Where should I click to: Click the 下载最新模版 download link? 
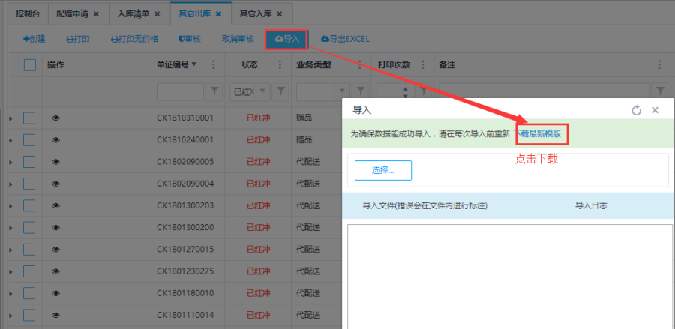pyautogui.click(x=541, y=133)
